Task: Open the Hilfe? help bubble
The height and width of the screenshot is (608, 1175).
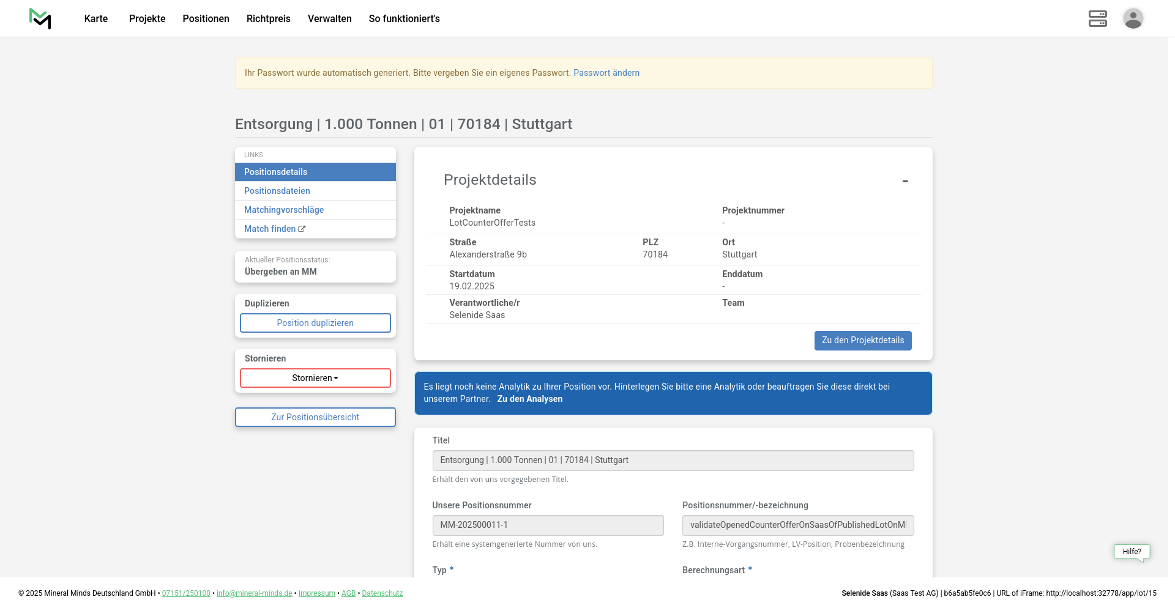Action: (1132, 552)
